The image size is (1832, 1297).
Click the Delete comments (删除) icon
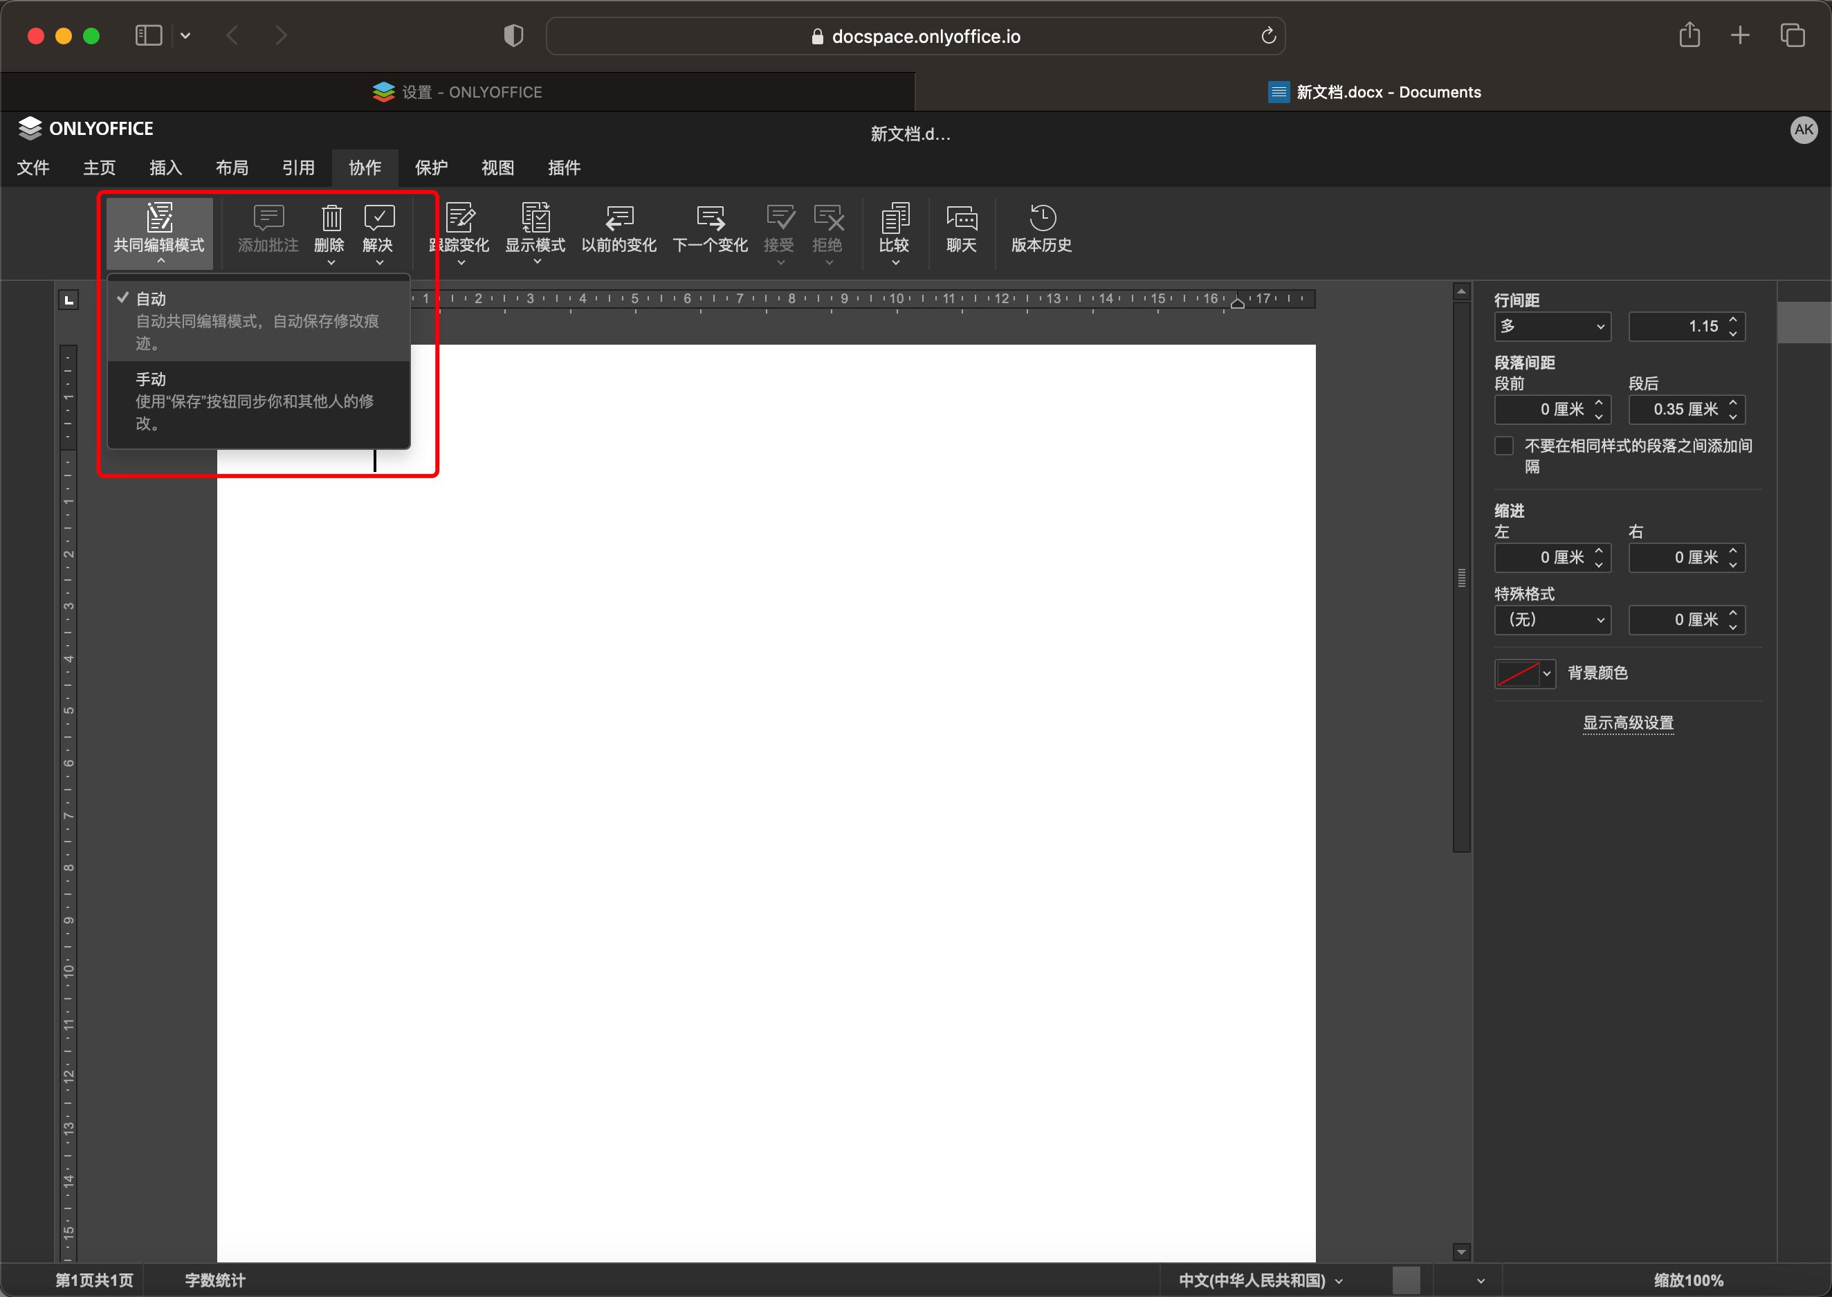[331, 218]
